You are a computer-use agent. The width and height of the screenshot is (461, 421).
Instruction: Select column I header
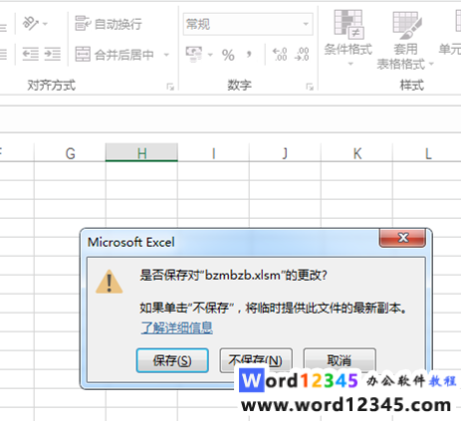pyautogui.click(x=213, y=153)
